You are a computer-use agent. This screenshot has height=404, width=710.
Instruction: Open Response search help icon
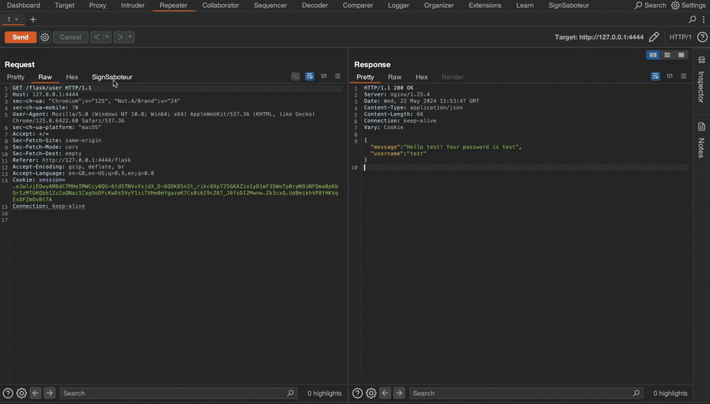tap(357, 393)
